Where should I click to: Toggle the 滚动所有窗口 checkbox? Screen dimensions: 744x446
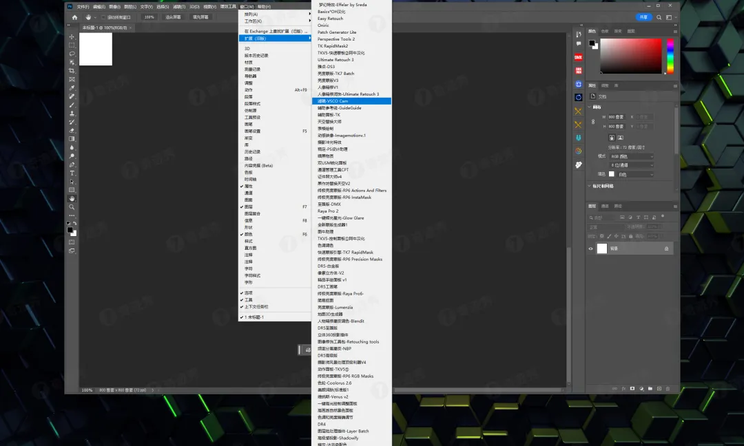point(103,17)
